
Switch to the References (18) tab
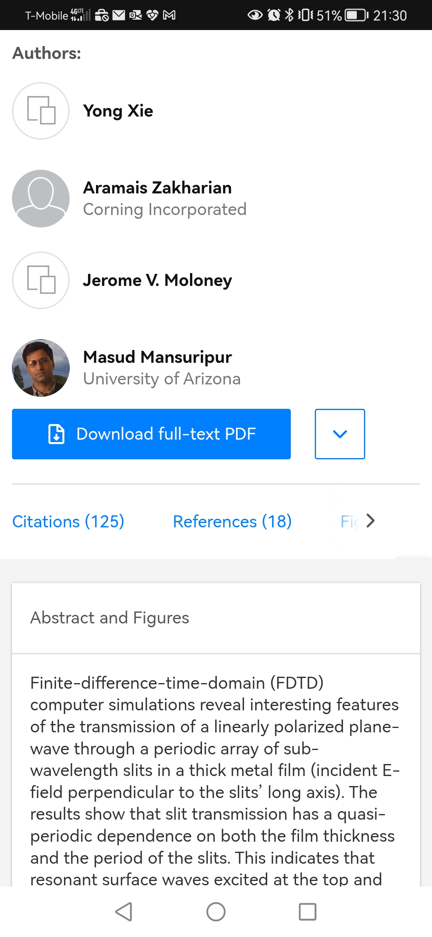232,521
